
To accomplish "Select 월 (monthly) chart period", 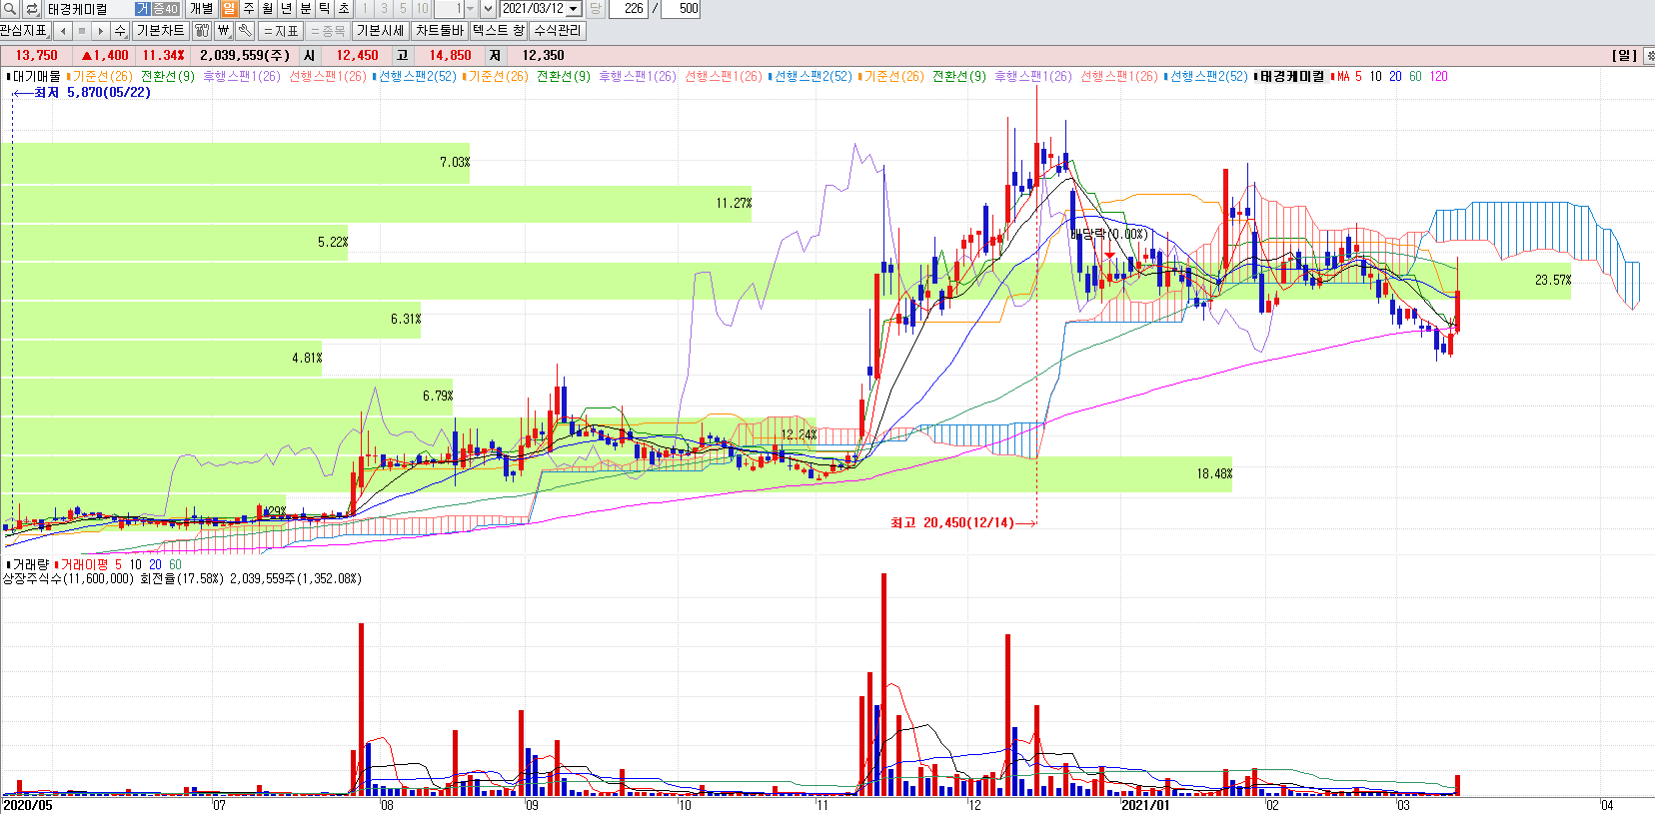I will pos(267,8).
